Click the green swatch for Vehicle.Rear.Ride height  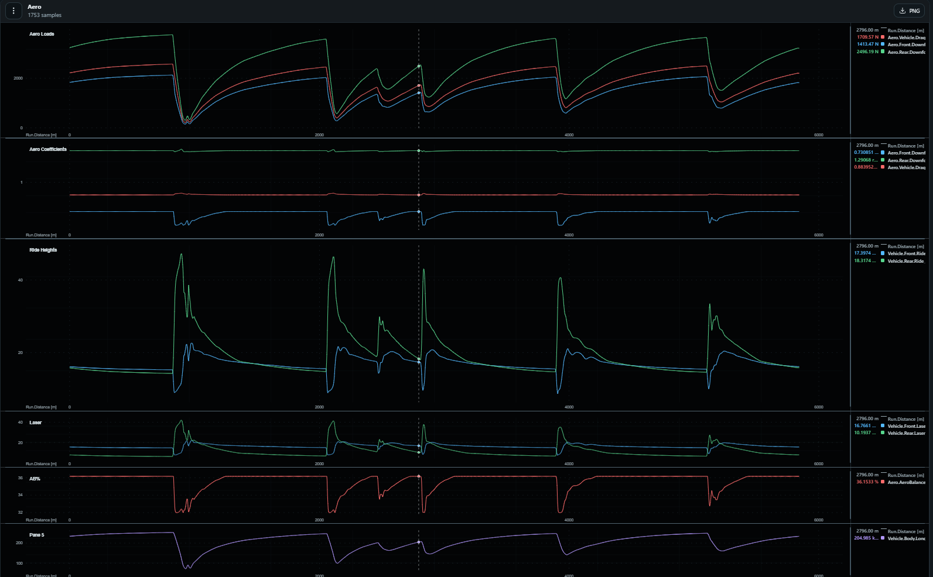(883, 261)
